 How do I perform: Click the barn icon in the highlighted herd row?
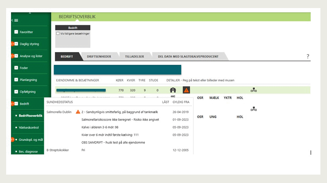click(x=173, y=90)
